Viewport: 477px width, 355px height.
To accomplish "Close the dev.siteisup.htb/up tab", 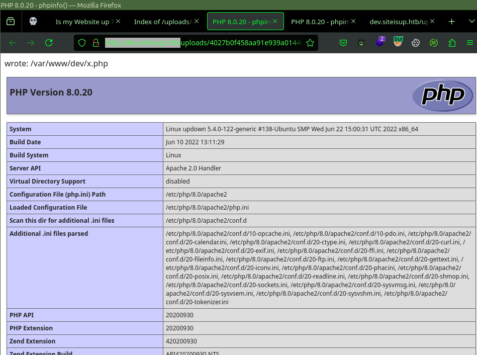I will click(x=432, y=21).
